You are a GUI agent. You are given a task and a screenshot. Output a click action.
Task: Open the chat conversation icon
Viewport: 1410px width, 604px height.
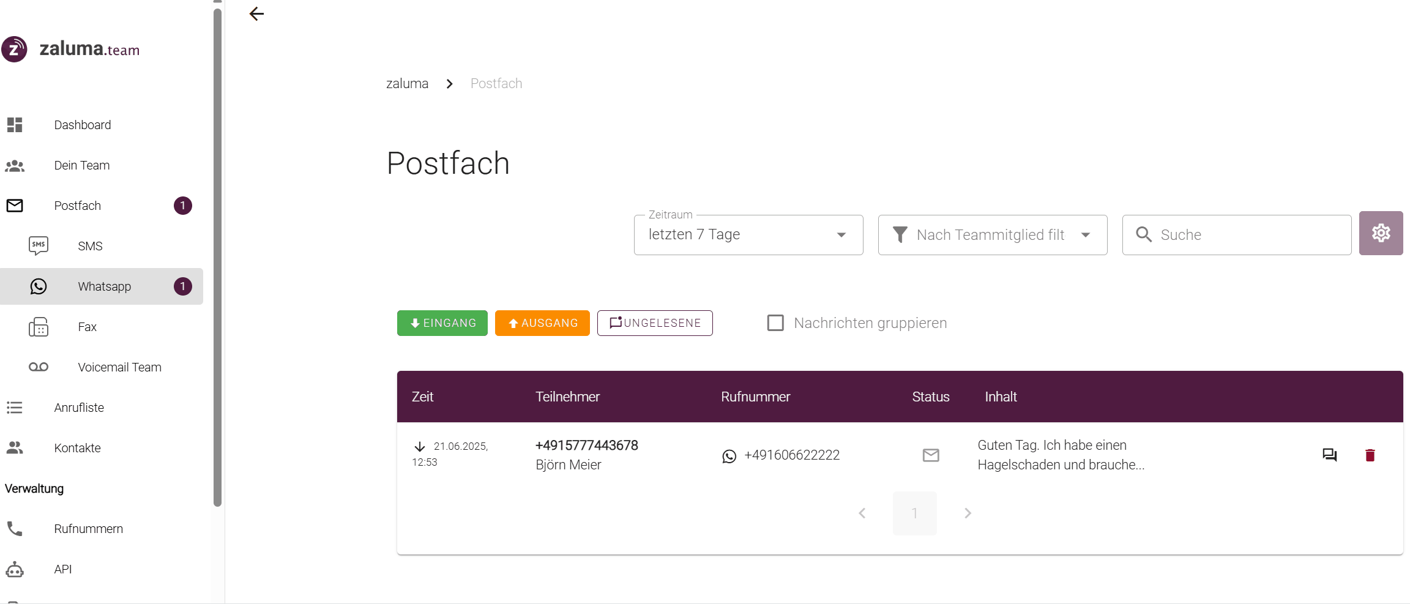pos(1330,455)
